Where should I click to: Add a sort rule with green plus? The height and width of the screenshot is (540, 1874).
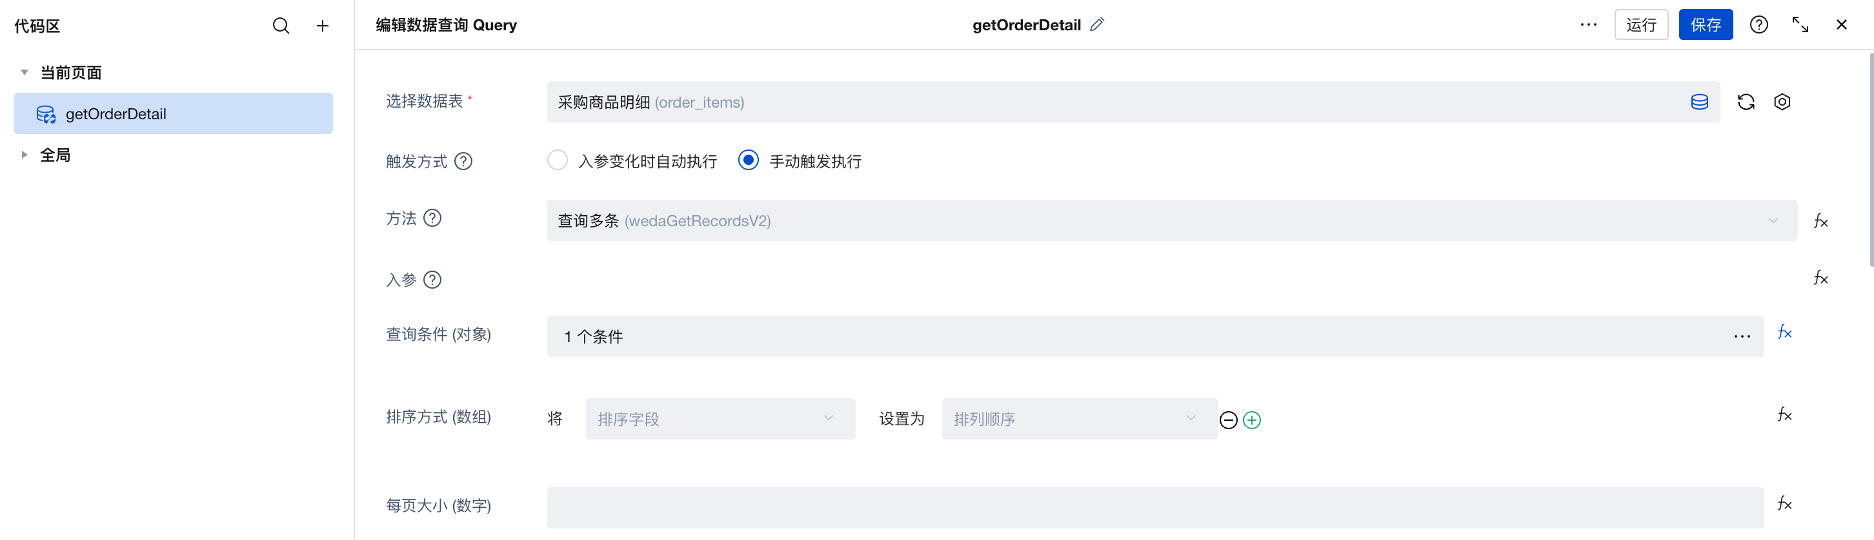pos(1251,420)
